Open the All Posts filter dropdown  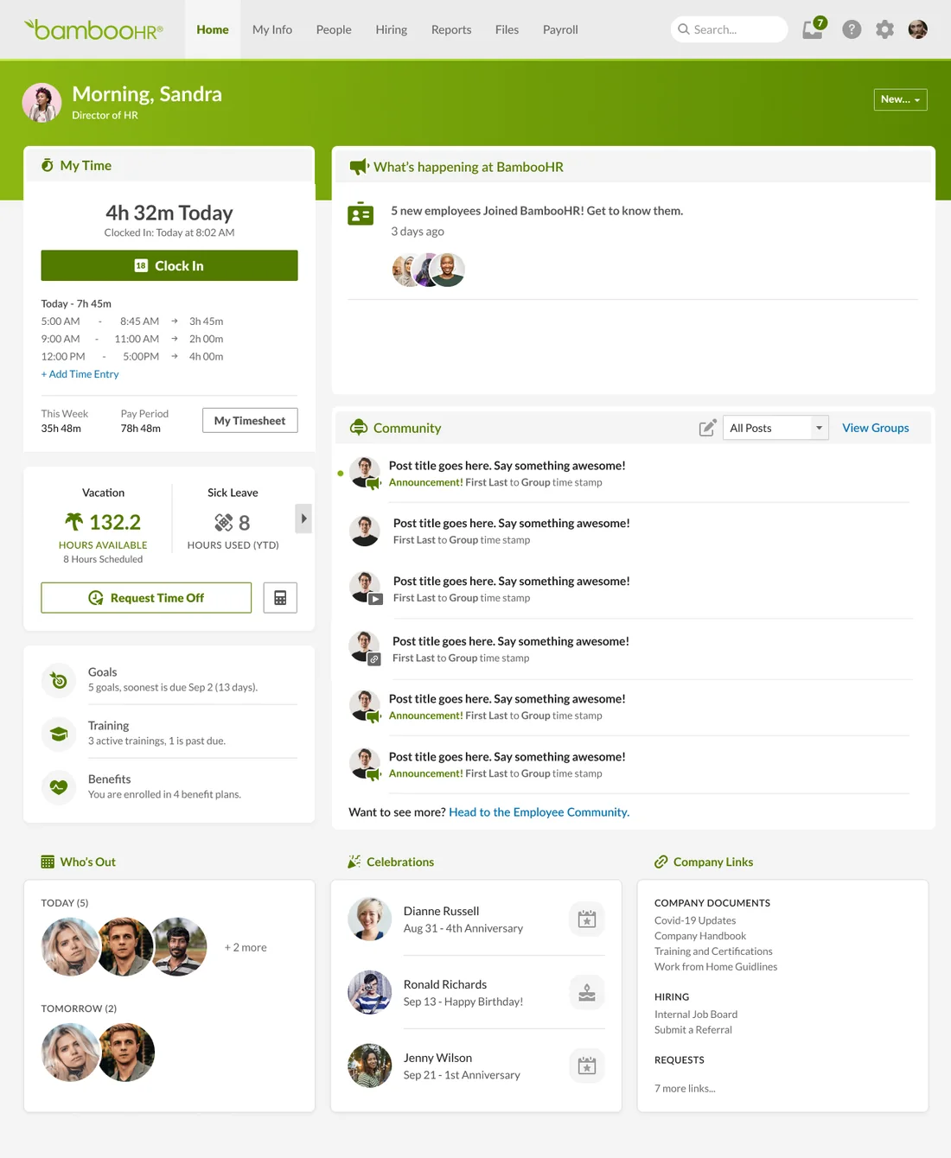coord(775,428)
